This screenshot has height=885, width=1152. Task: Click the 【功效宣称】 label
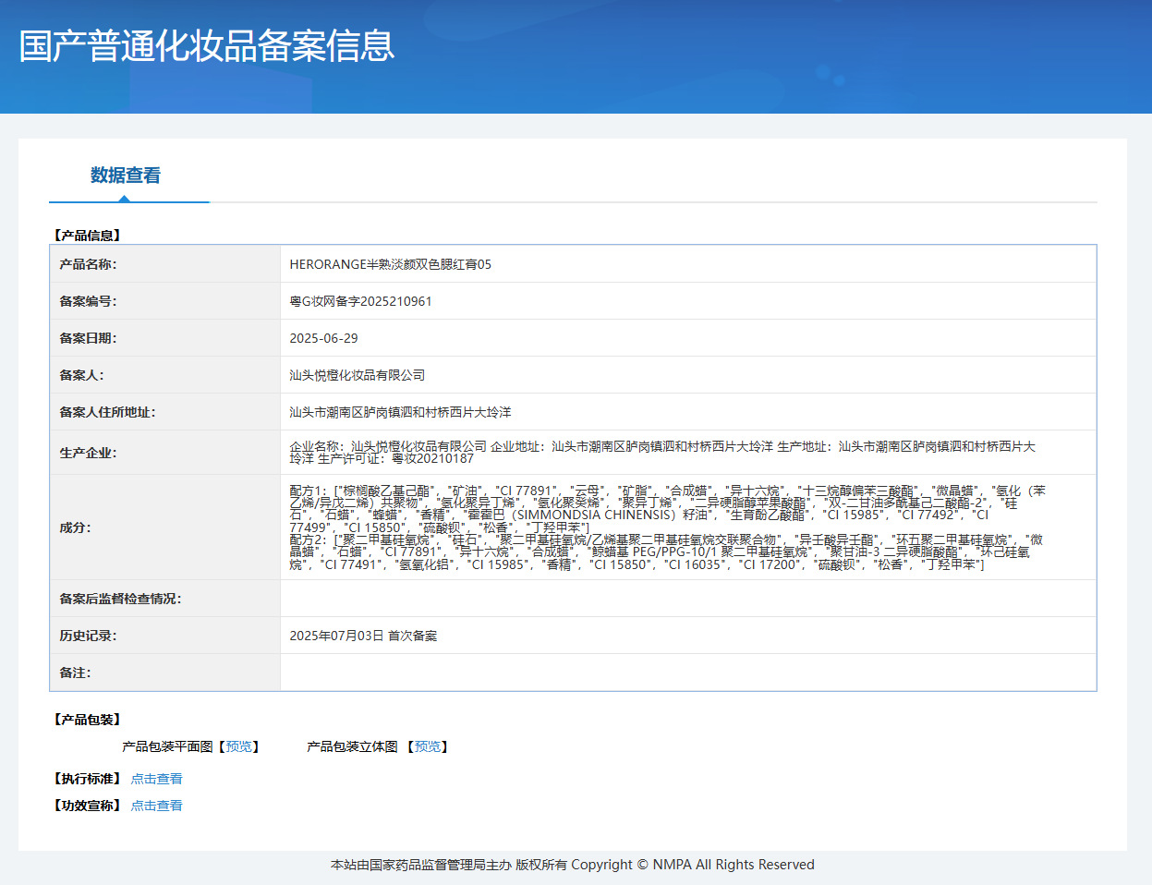point(87,806)
